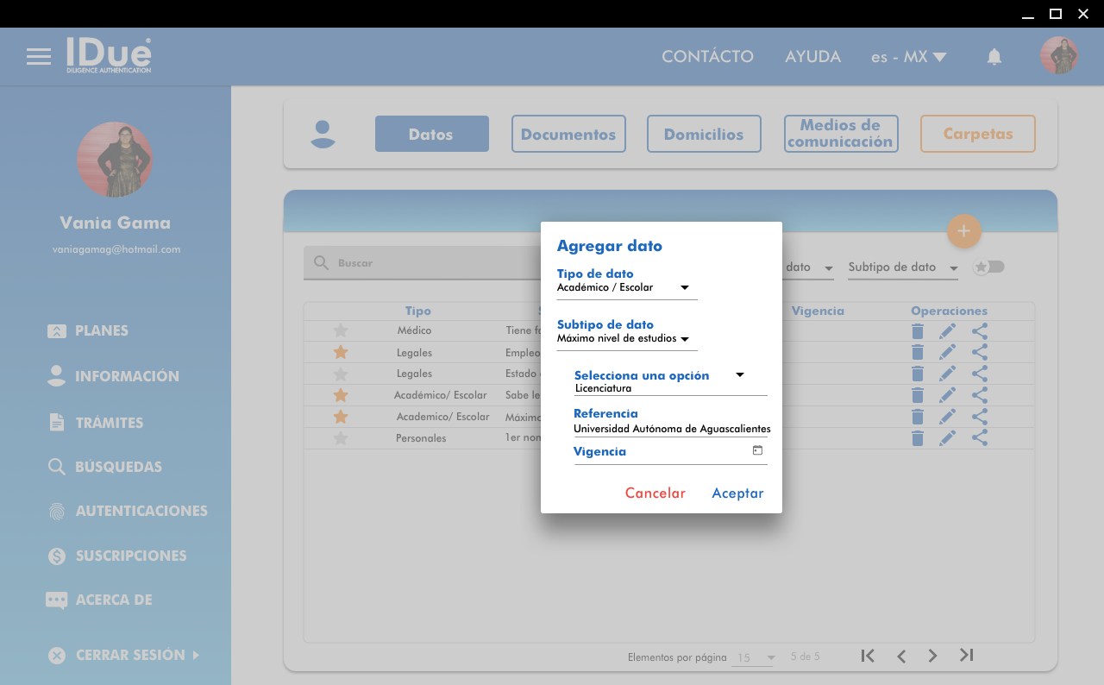Click the orange add data plus button
Viewport: 1104px width, 685px height.
click(x=963, y=231)
